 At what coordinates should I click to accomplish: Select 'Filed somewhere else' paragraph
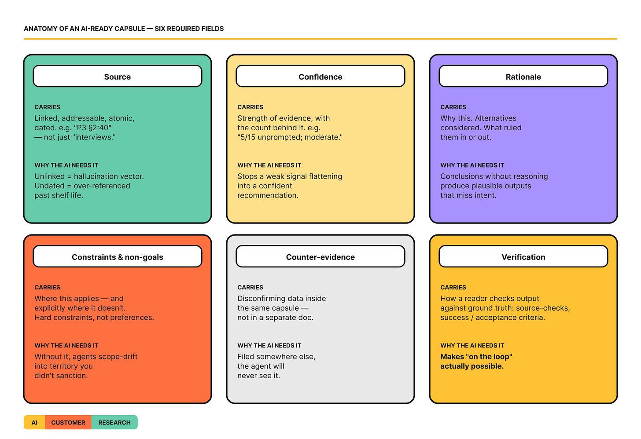pyautogui.click(x=276, y=366)
